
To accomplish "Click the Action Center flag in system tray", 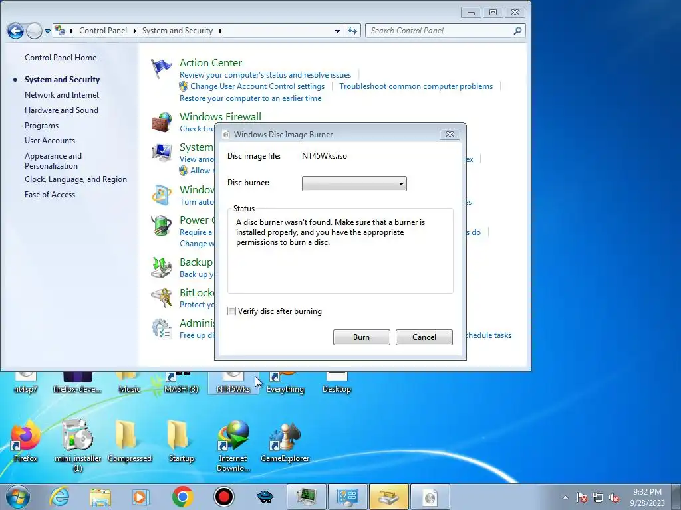I will tap(582, 497).
